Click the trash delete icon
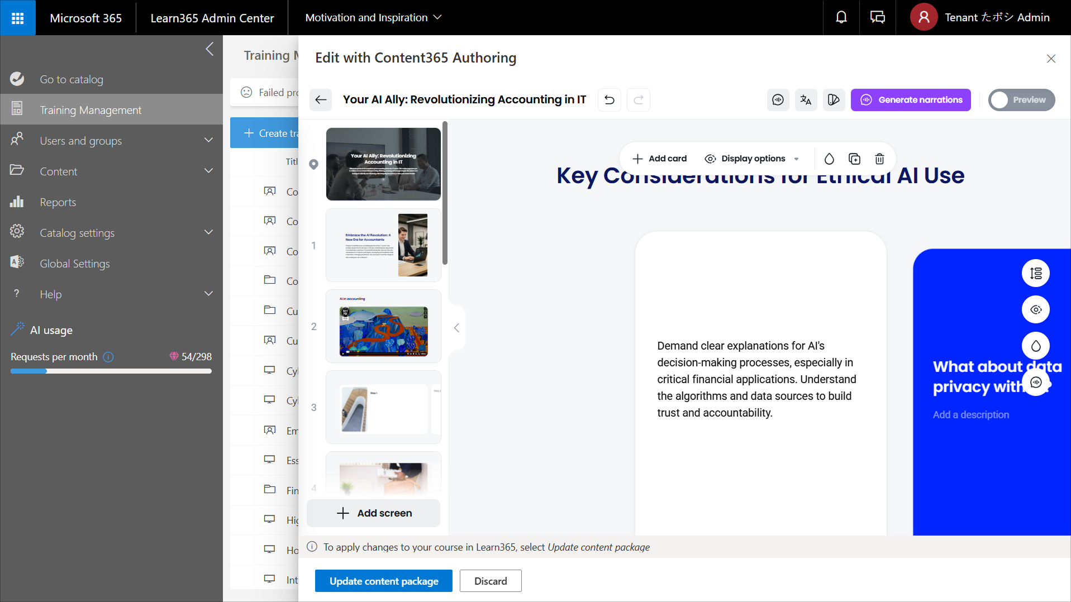 (x=879, y=159)
